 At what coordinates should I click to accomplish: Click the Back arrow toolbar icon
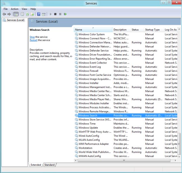click(x=4, y=14)
